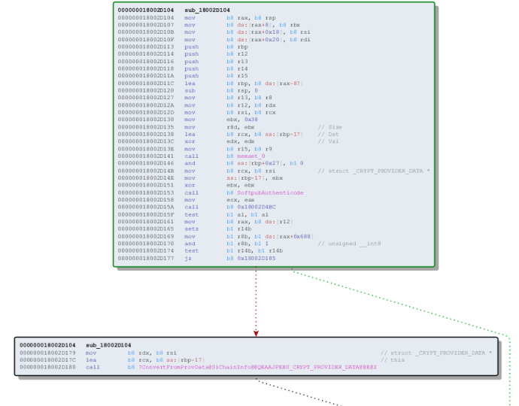The width and height of the screenshot is (519, 406).
Task: Select address 000000018002D153 in top block
Action: (146, 192)
